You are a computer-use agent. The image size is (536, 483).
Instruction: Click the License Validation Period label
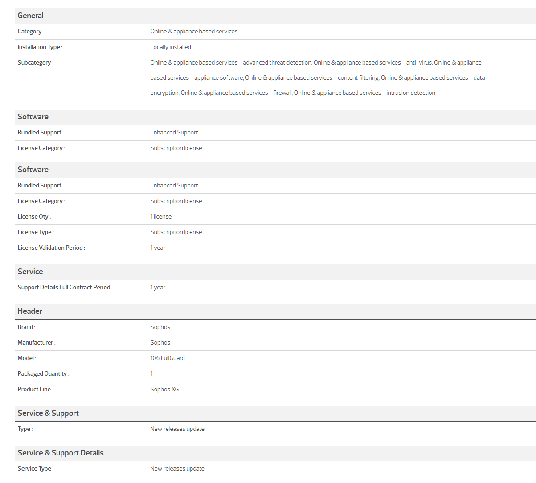coord(51,248)
